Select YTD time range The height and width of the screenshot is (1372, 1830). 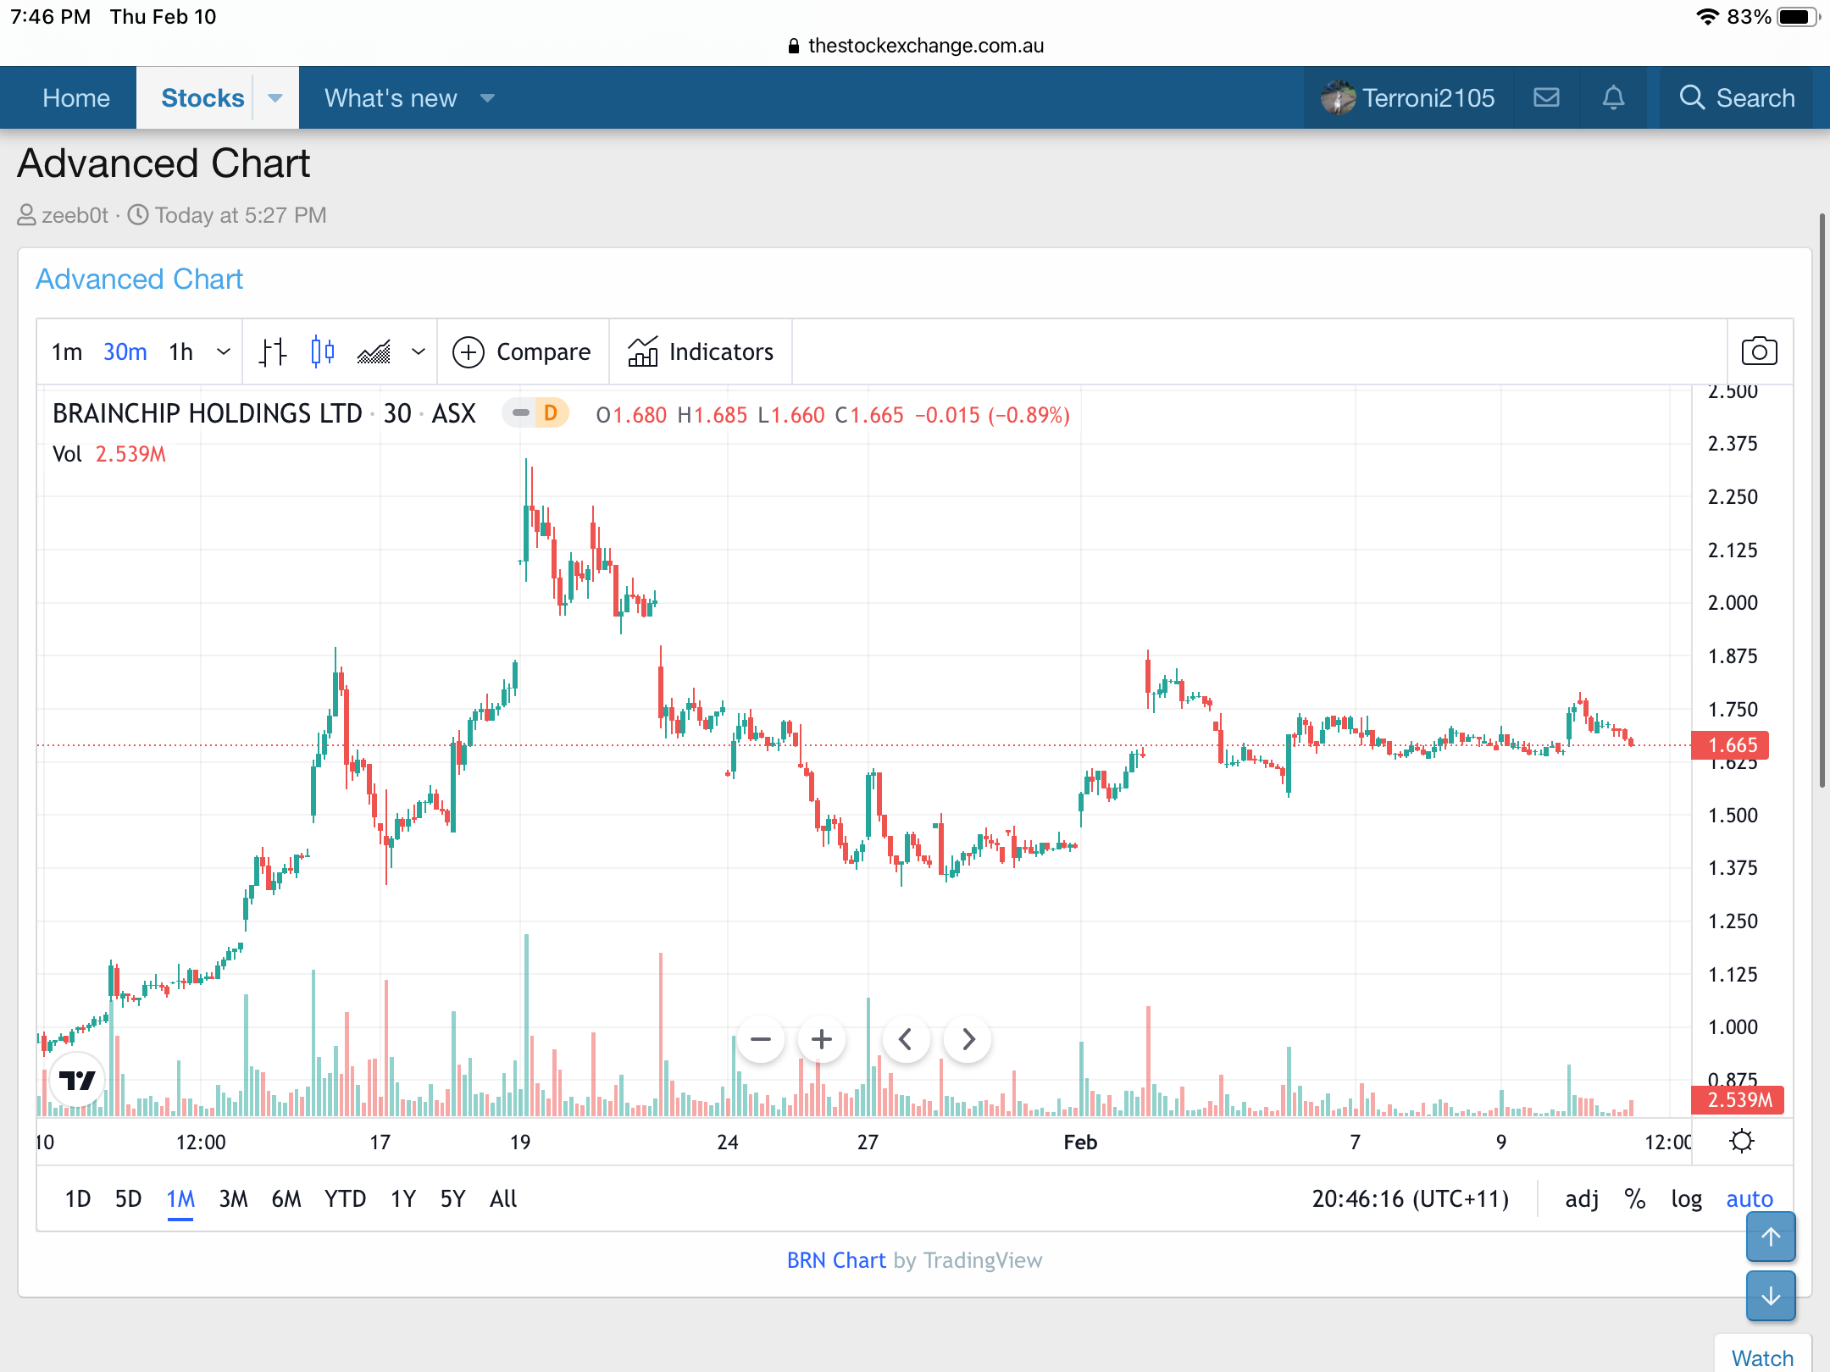click(x=345, y=1198)
